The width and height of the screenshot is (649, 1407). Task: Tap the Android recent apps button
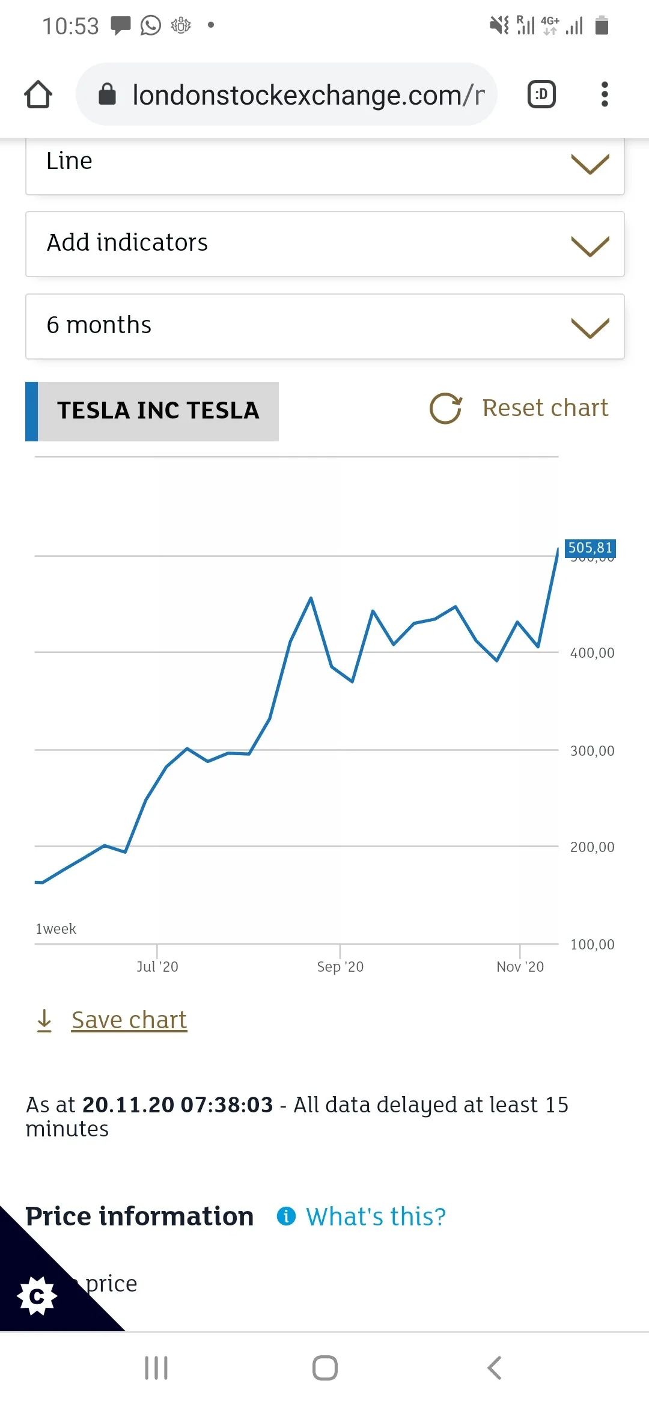156,1368
